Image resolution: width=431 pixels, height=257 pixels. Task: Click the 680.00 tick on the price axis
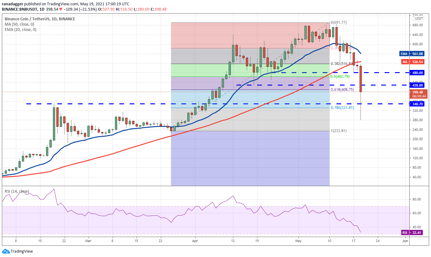pos(418,25)
